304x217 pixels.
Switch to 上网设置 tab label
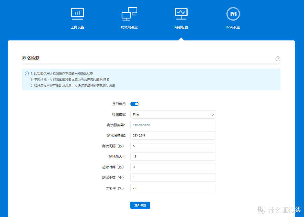77,27
